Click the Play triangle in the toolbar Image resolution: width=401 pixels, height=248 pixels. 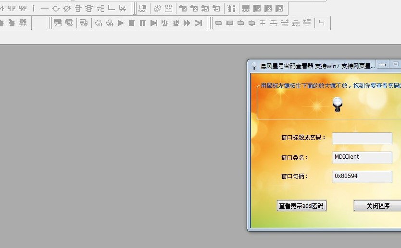click(x=121, y=23)
